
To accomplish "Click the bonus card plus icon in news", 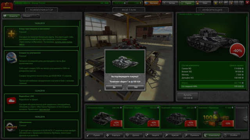I will click(11, 34).
